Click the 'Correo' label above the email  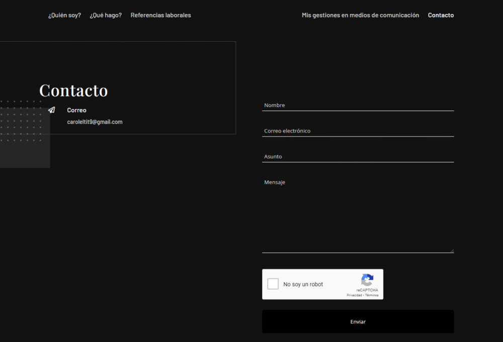[76, 110]
